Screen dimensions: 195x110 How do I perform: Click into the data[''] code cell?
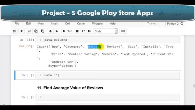[108, 75]
